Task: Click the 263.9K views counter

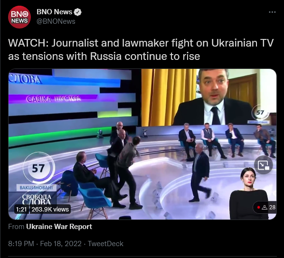Action: [x=50, y=209]
